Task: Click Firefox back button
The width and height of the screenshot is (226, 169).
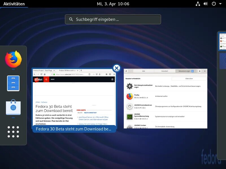Action: click(x=34, y=74)
